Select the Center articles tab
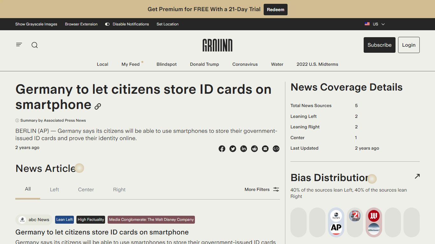 tap(86, 189)
